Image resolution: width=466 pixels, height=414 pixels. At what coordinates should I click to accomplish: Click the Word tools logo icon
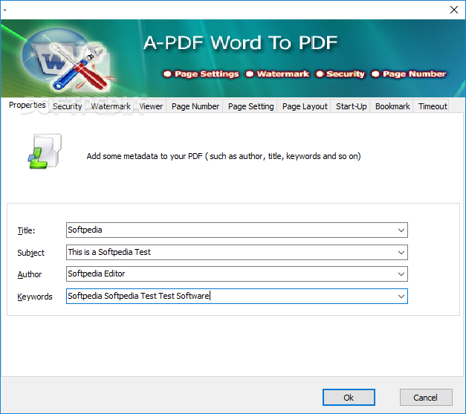coord(67,61)
